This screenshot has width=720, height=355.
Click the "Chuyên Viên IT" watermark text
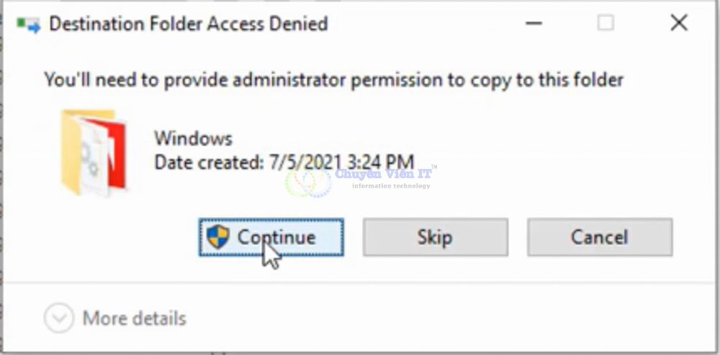click(x=383, y=173)
